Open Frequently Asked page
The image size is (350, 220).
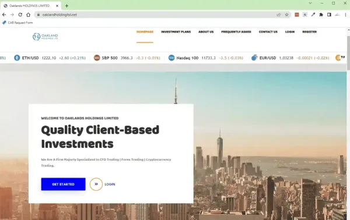click(236, 32)
